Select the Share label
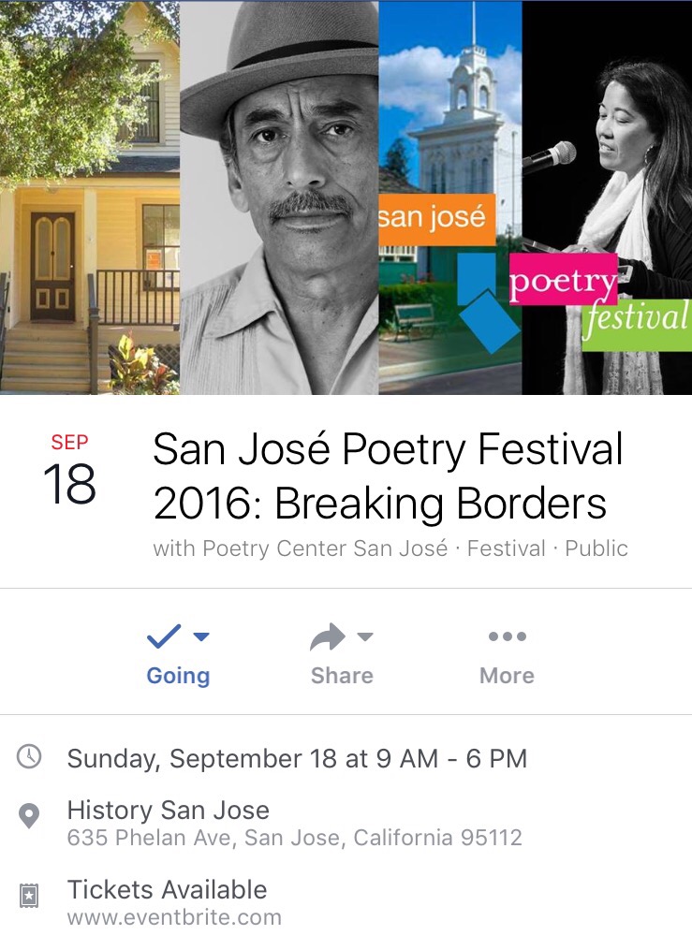The image size is (692, 950). point(342,676)
